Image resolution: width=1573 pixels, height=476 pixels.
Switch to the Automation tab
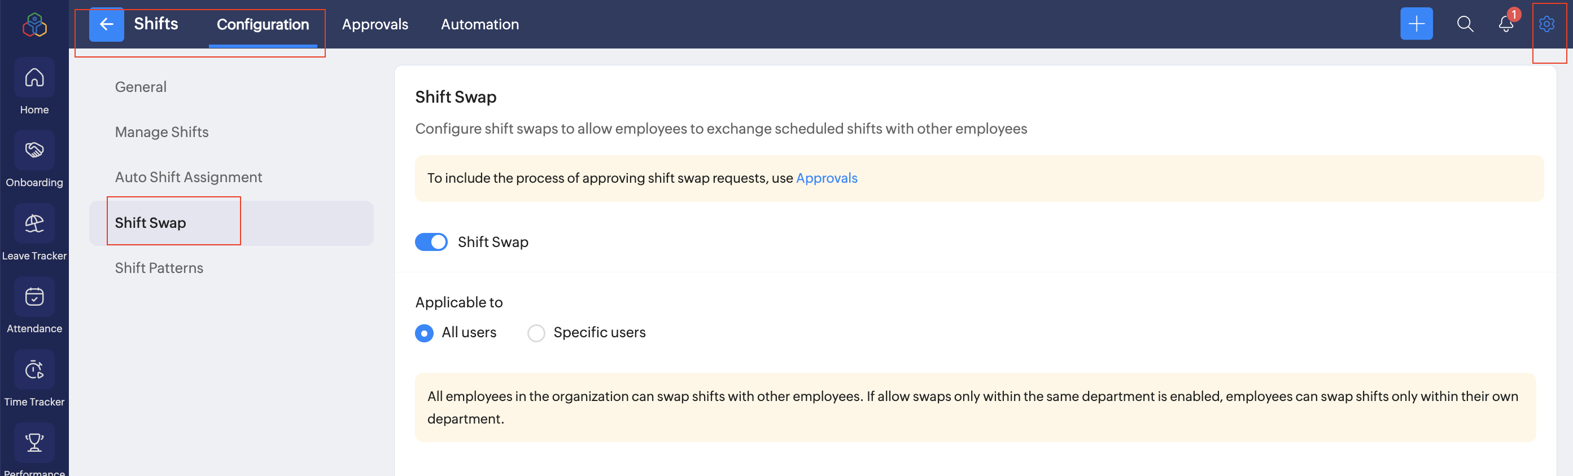coord(480,24)
